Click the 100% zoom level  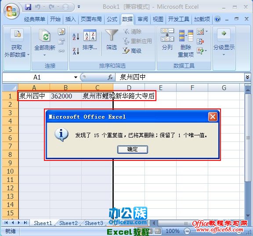pos(173,231)
